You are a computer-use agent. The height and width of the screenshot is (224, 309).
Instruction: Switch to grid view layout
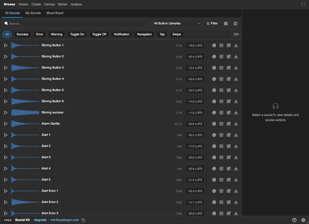pos(226,23)
